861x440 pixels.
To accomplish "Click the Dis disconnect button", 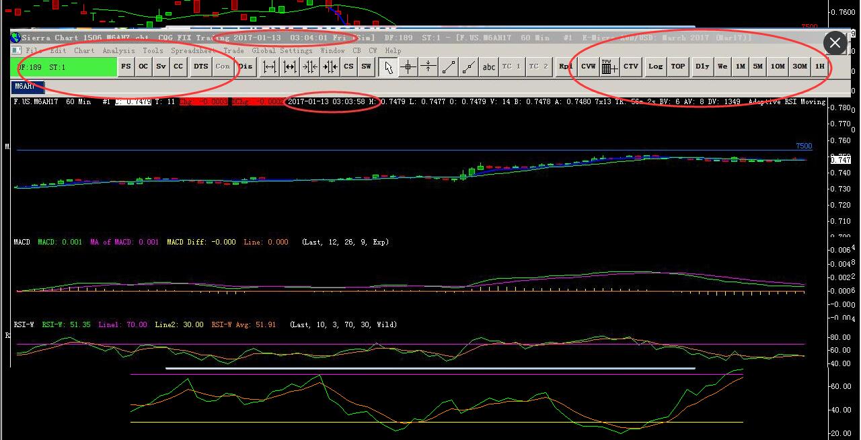I will (x=246, y=67).
